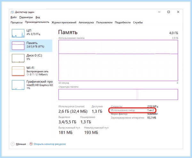Click the resource monitor gauge icon
The height and width of the screenshot is (158, 192).
point(31,144)
